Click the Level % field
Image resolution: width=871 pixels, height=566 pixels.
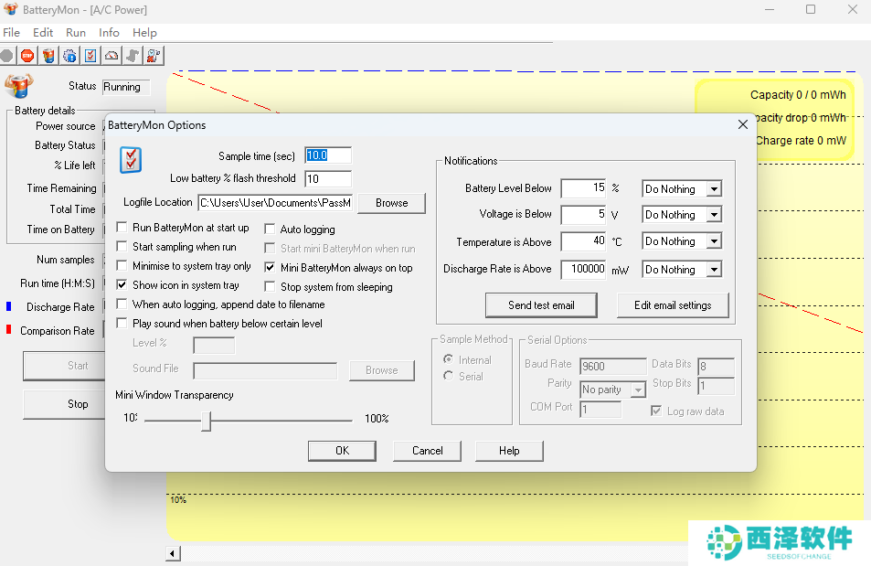tap(214, 346)
